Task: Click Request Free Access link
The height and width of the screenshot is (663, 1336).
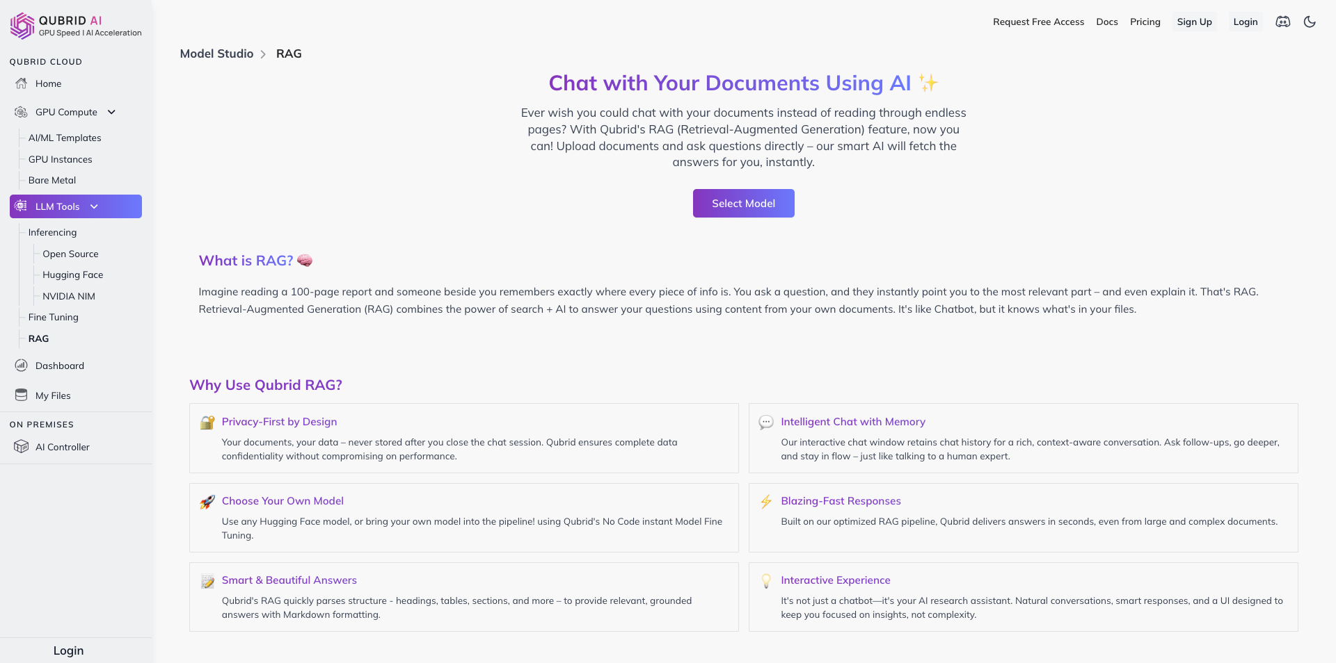Action: [1038, 22]
